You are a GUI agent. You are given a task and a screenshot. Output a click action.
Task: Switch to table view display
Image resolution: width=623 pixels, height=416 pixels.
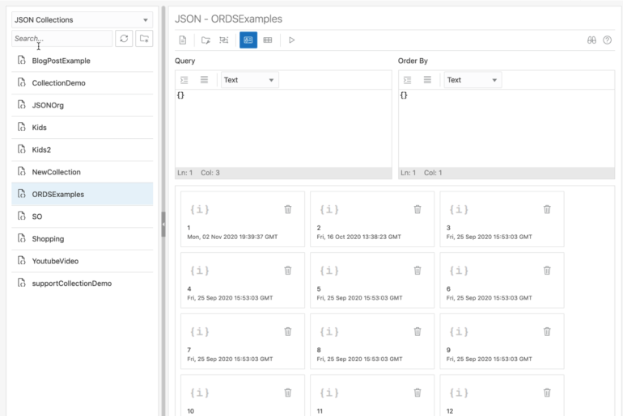click(268, 40)
